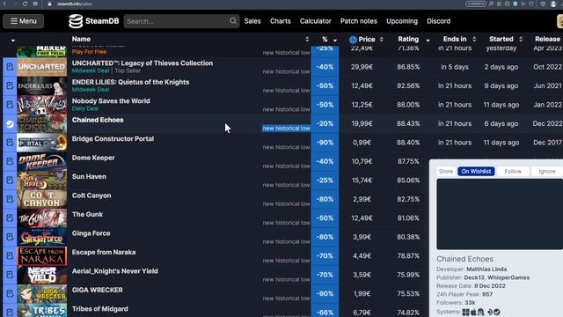This screenshot has width=563, height=317.
Task: Open the Calculator page
Action: (x=315, y=21)
